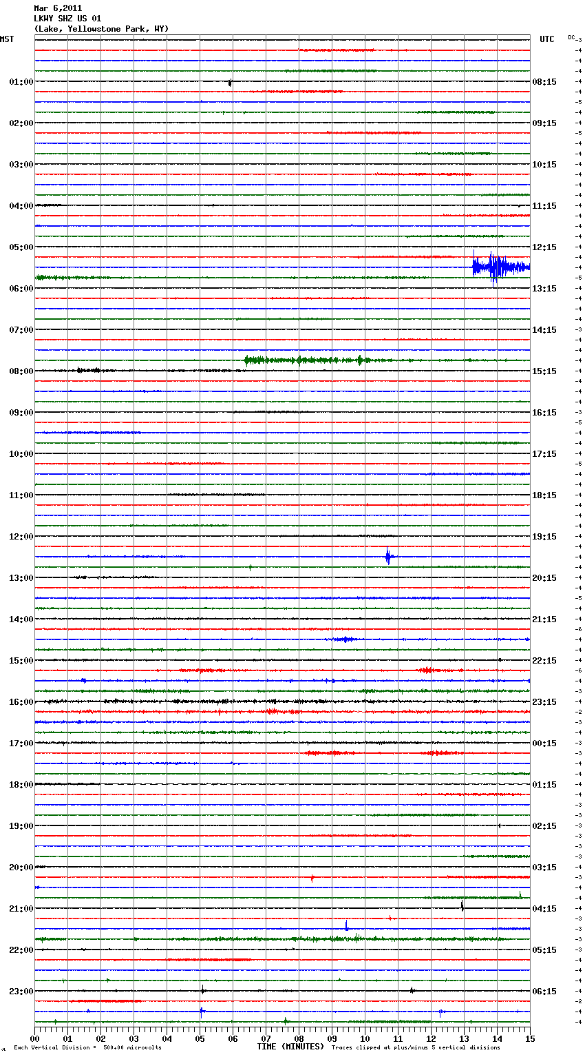
Task: Click the 11 minute tick label
Action: click(x=398, y=1038)
